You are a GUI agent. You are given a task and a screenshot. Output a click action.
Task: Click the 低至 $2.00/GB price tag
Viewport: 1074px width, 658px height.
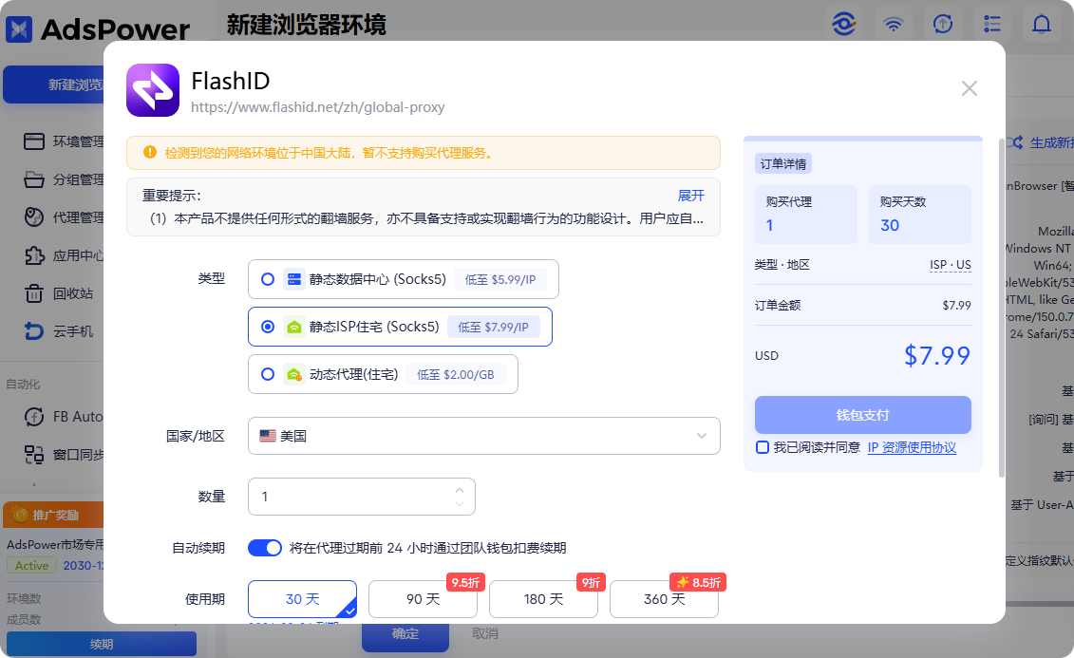pos(456,374)
